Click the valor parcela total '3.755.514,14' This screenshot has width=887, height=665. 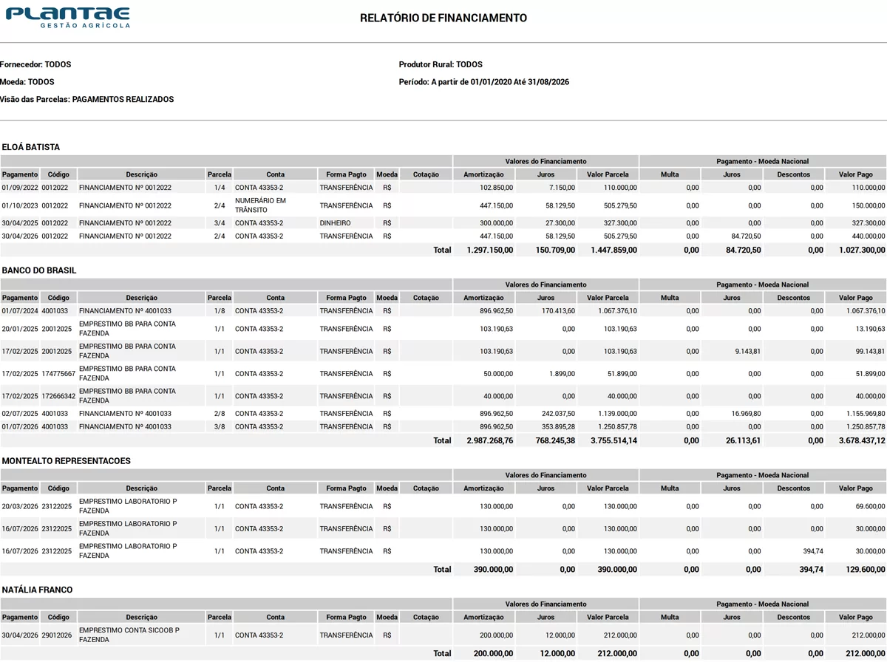614,441
